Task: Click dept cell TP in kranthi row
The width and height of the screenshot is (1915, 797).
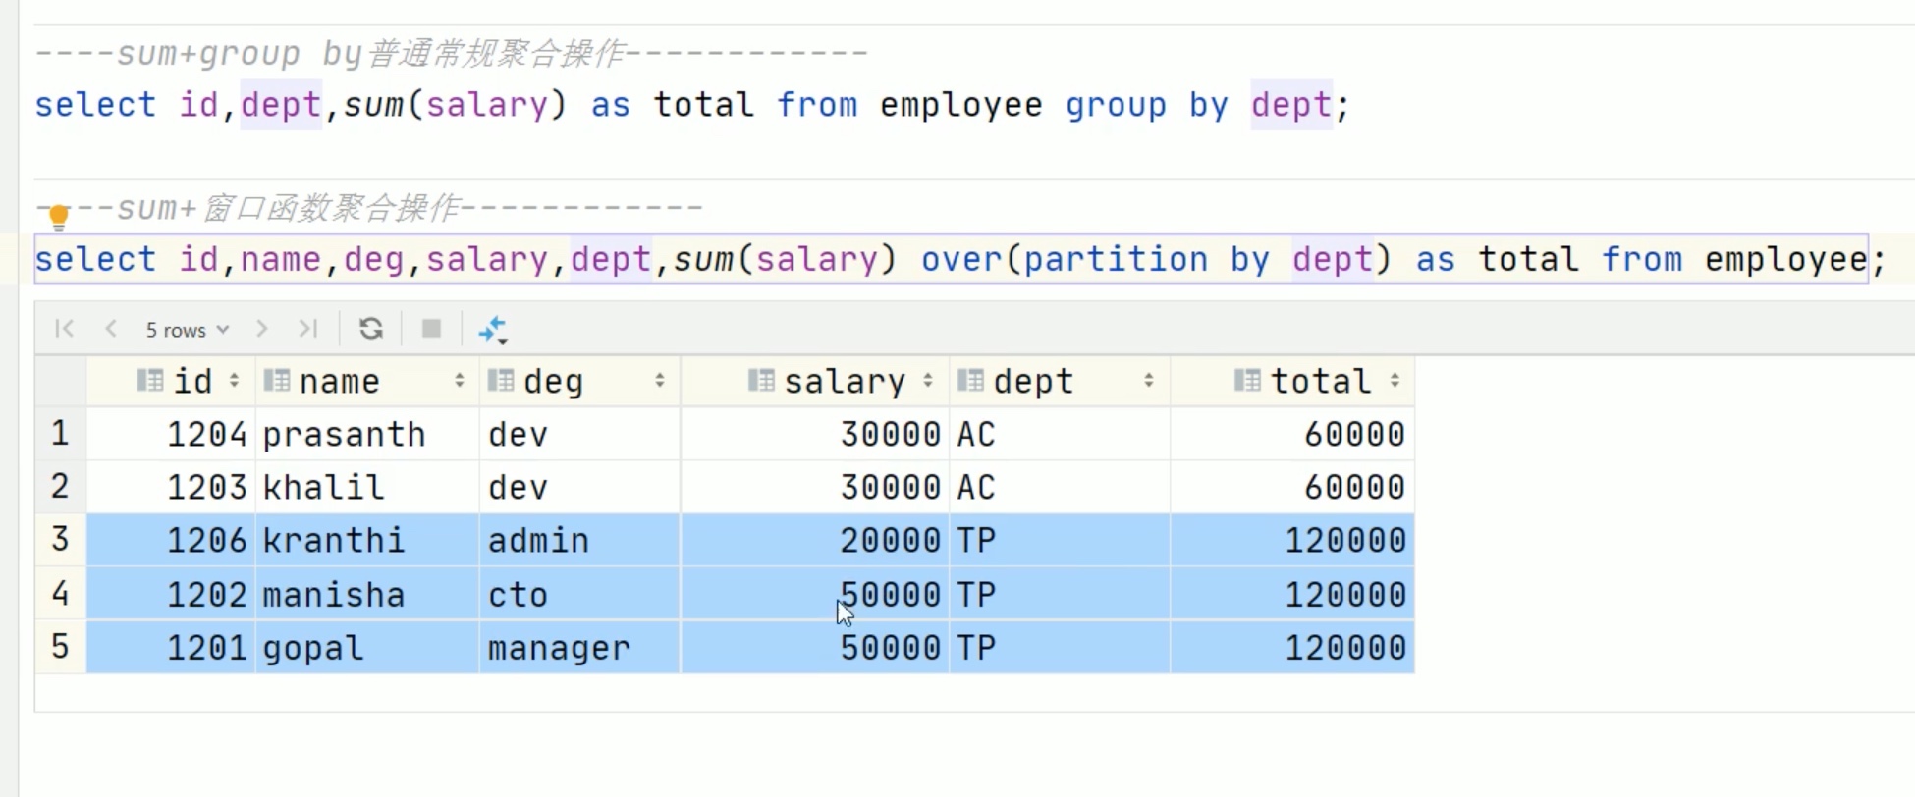Action: pos(1060,540)
